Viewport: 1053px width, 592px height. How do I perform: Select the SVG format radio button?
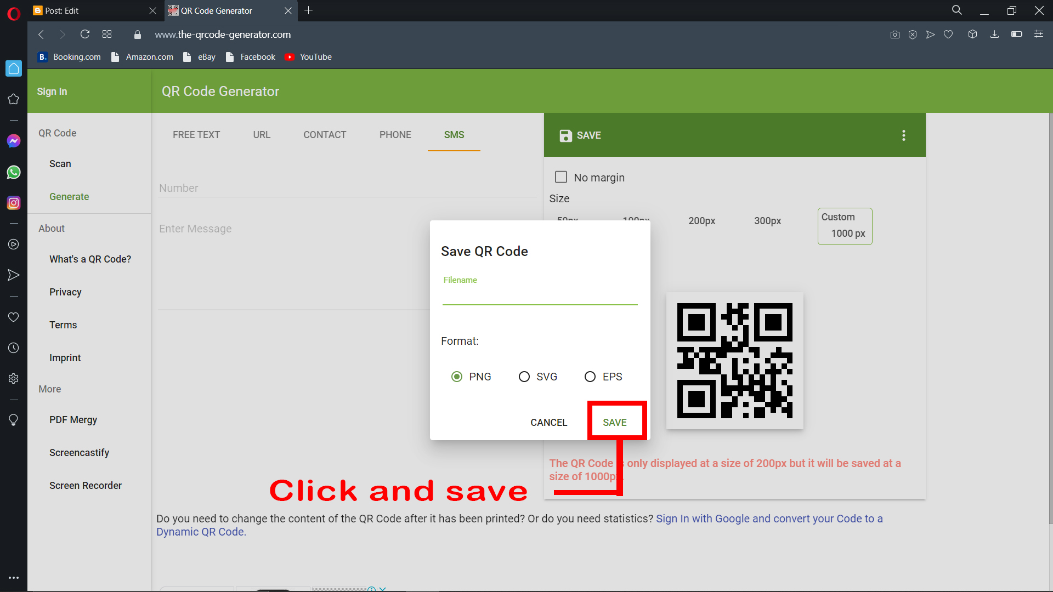pyautogui.click(x=524, y=377)
